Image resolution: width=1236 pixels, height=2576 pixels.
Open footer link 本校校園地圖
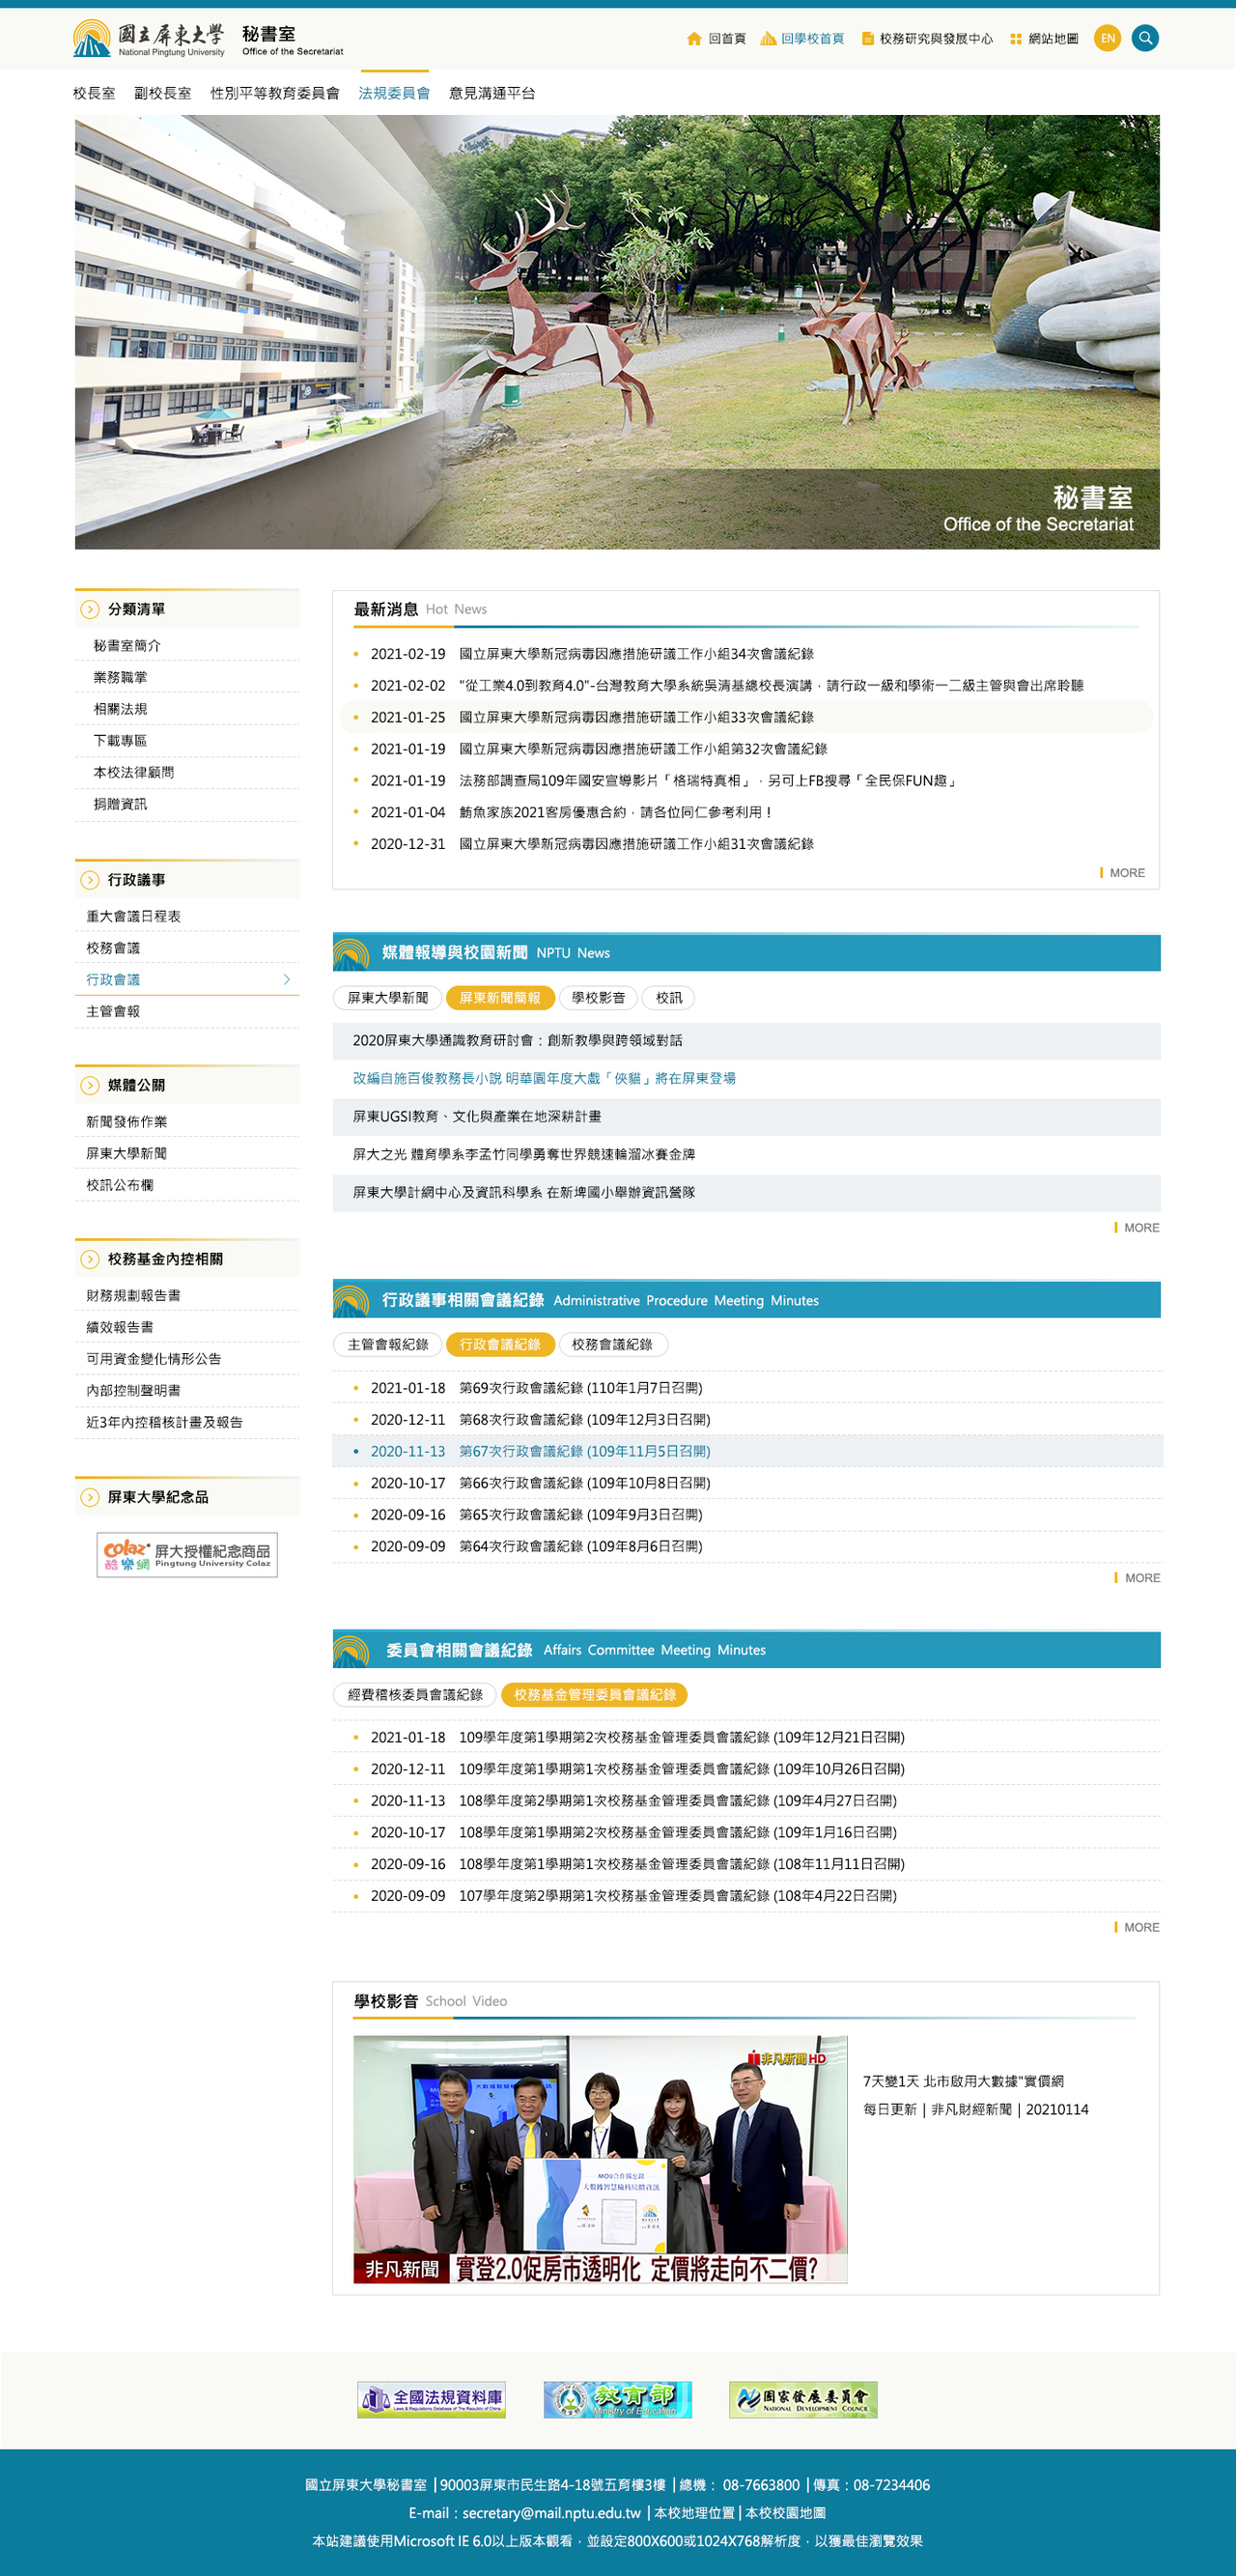click(x=786, y=2513)
